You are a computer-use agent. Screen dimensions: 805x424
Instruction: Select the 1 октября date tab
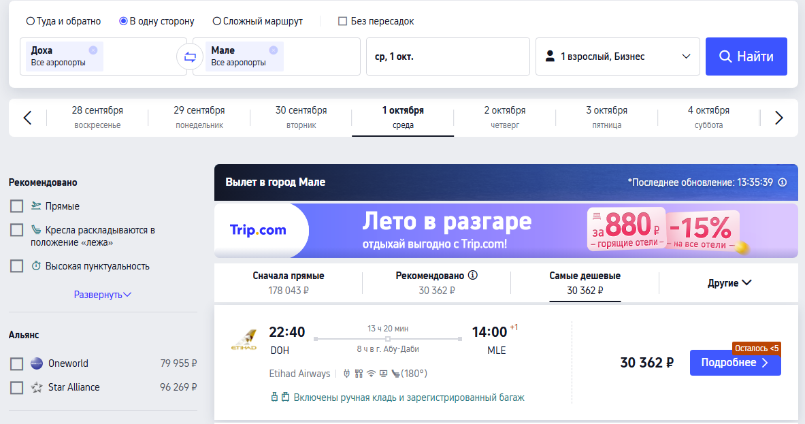[403, 118]
